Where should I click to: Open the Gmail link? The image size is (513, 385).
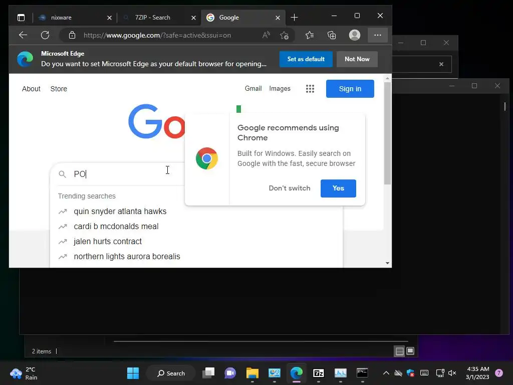[x=253, y=88]
